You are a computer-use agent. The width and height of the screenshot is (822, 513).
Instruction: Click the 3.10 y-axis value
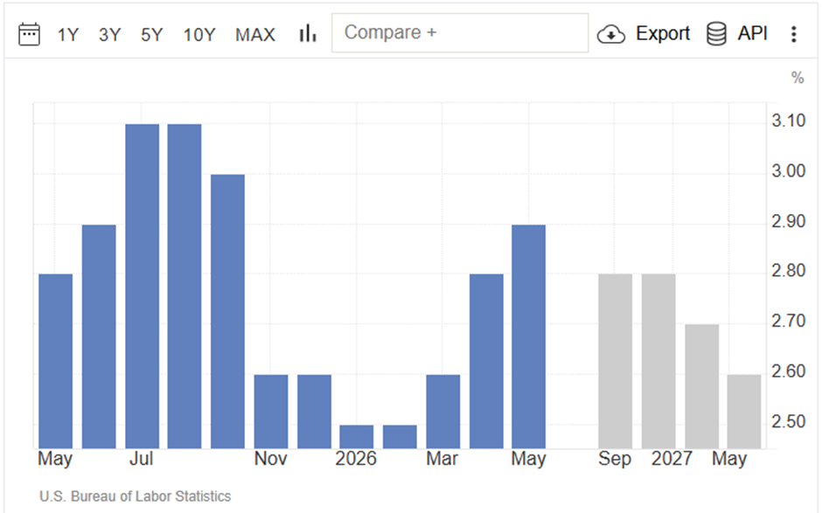pos(788,121)
